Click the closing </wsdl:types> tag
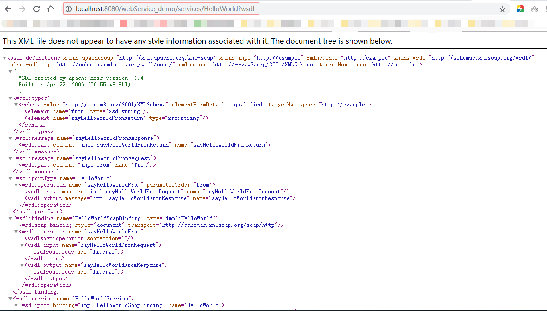547x311 pixels. 33,131
